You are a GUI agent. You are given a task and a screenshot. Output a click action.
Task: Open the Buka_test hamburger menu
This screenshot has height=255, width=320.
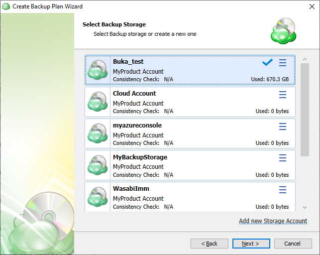pyautogui.click(x=283, y=63)
